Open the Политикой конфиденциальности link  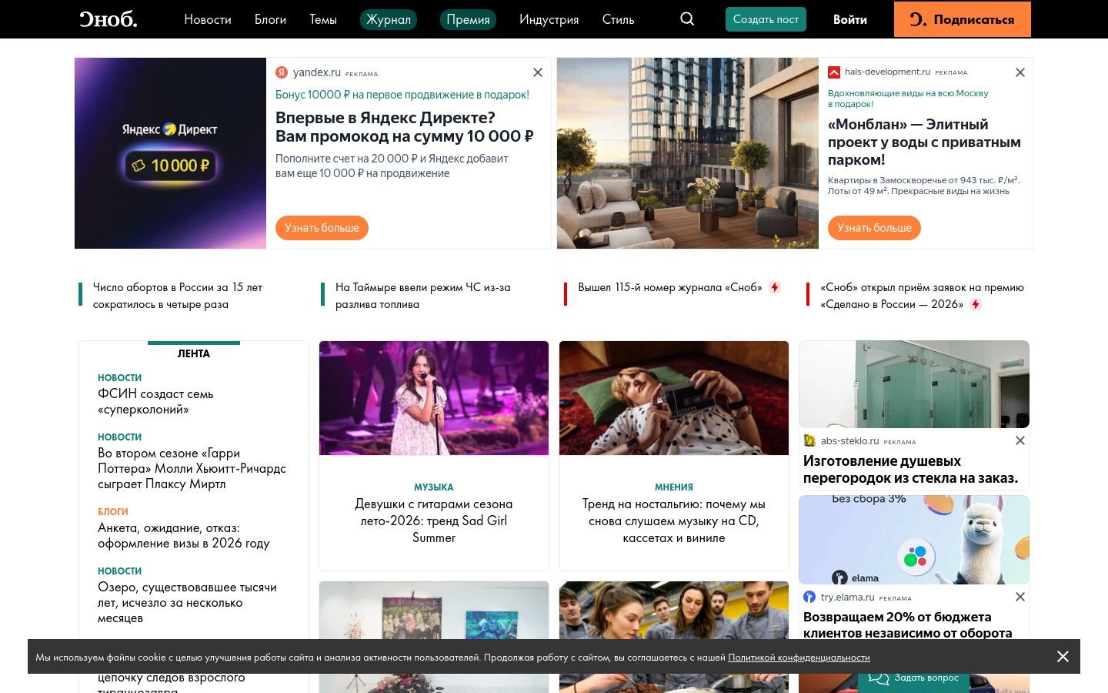click(x=799, y=657)
